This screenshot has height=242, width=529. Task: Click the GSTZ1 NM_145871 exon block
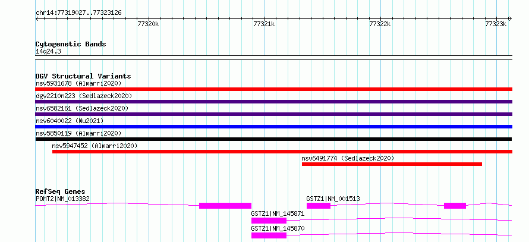(x=269, y=221)
